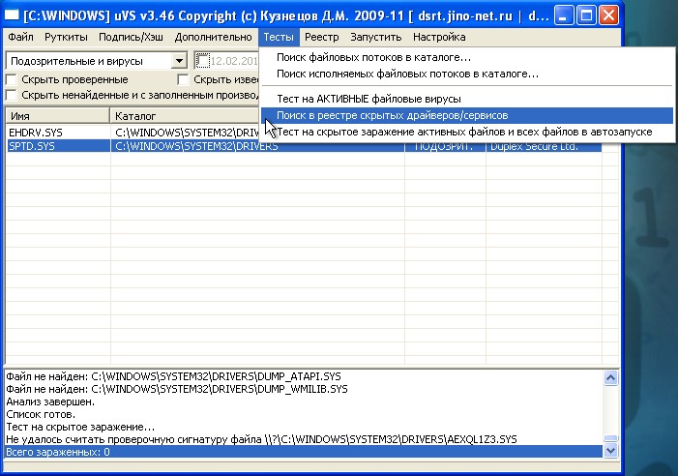Toggle Скрыть изве... checkbox
678x476 pixels.
pos(184,79)
